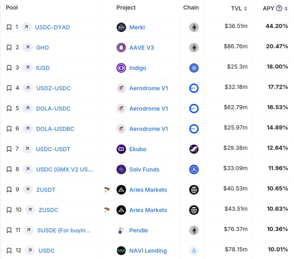
Task: Bookmark the GHO pool
Action: 9,47
